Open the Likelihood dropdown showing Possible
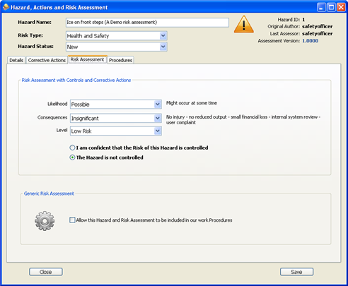 158,105
